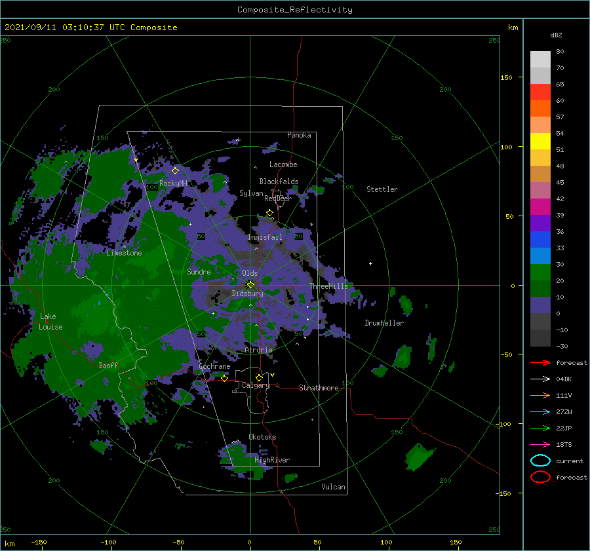Click the RockyMH label

[173, 183]
